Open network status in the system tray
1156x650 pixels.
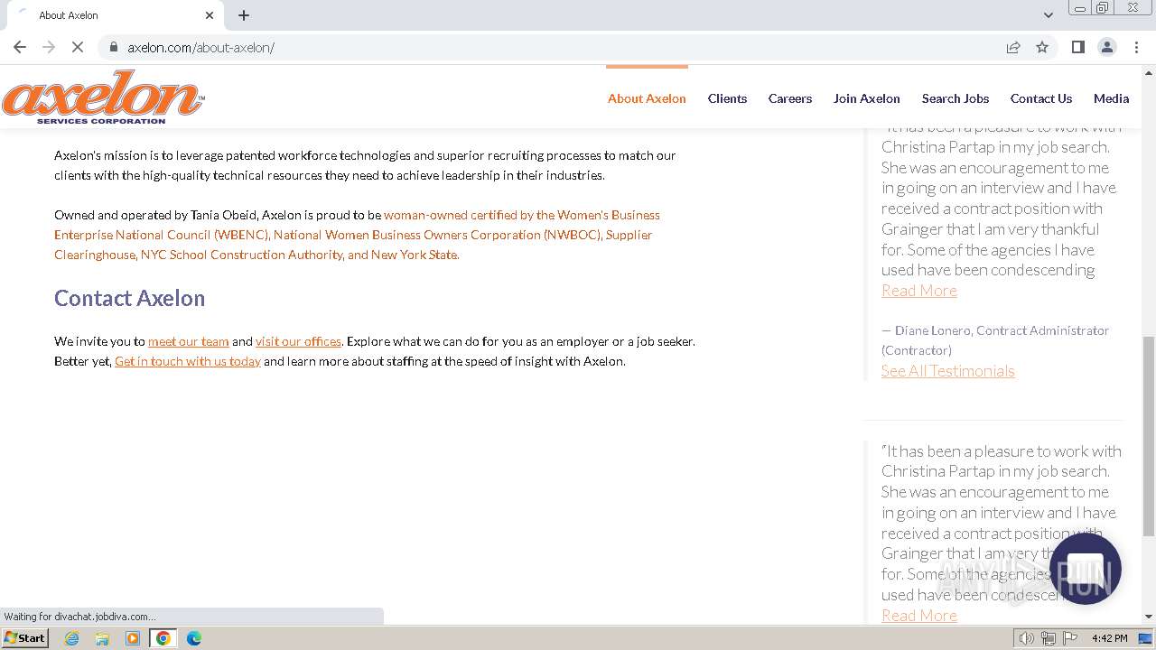[1048, 638]
